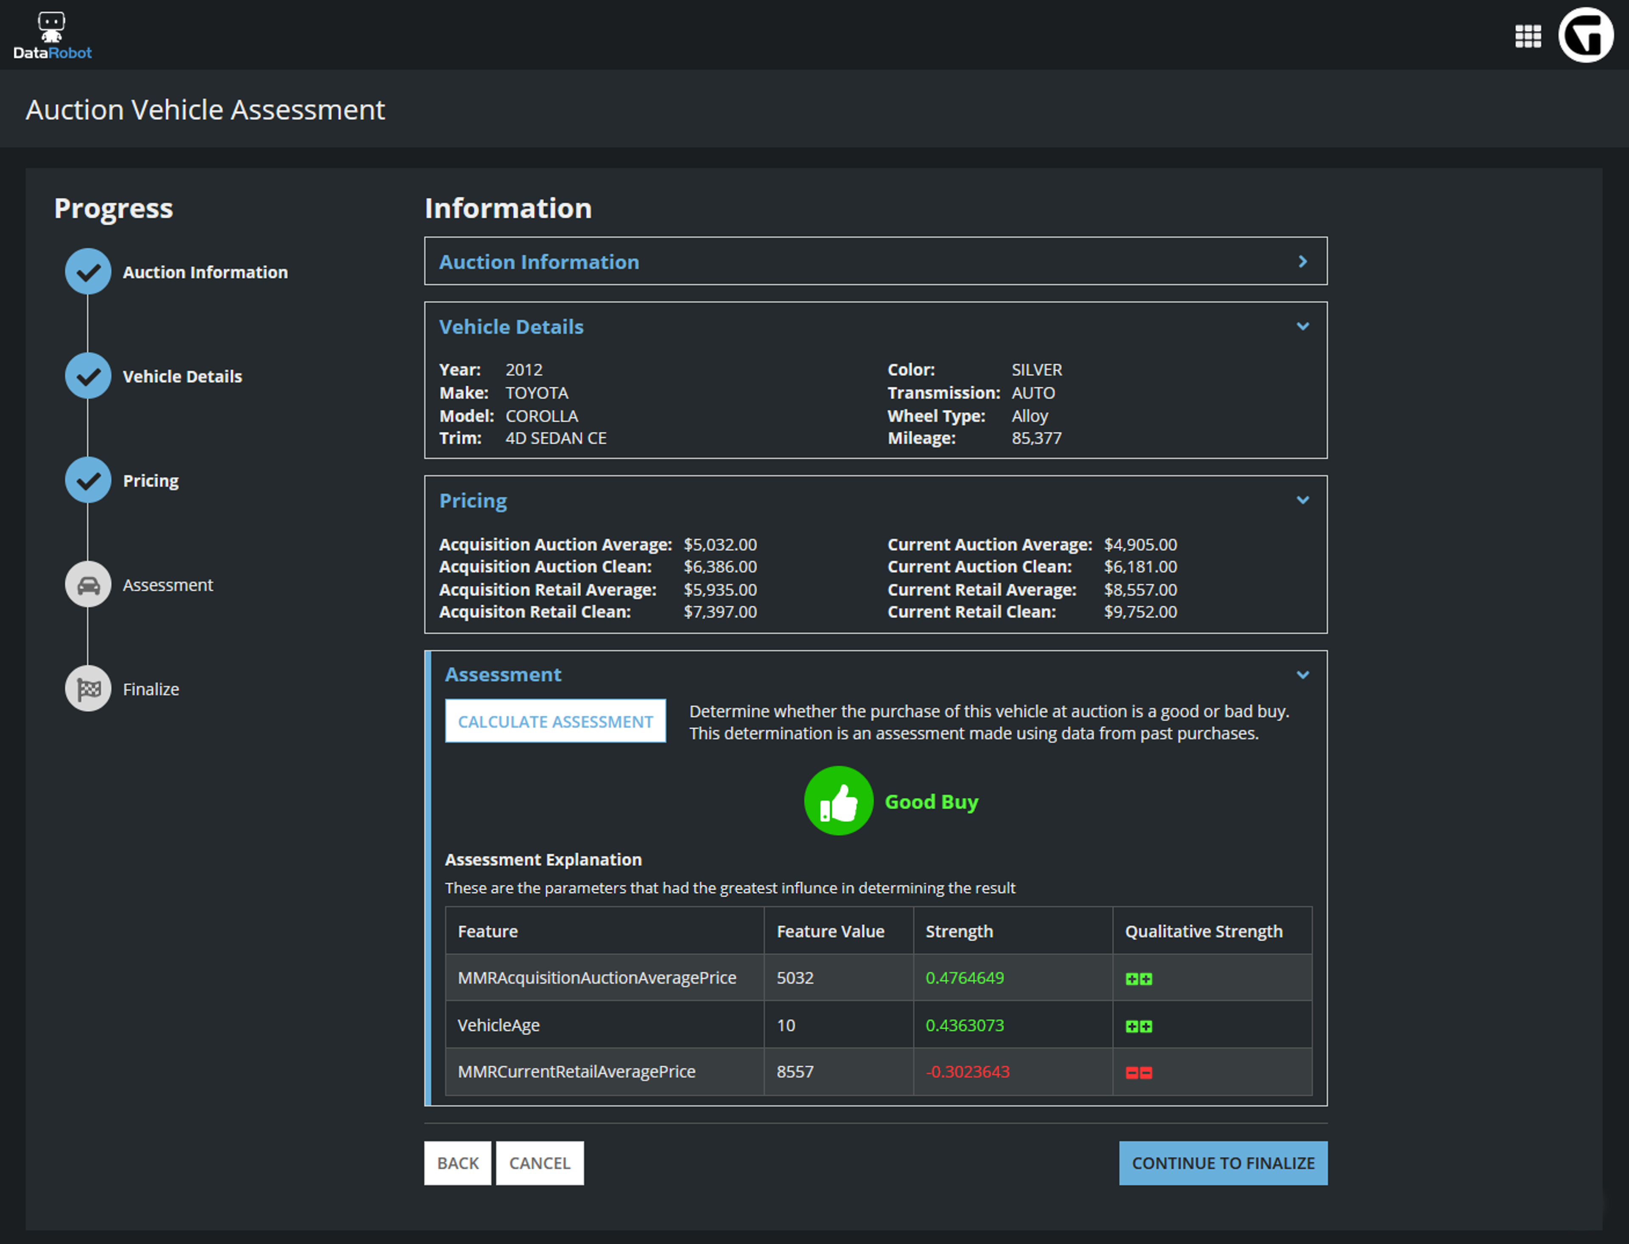Viewport: 1629px width, 1244px height.
Task: Select the Pricing step checkmark icon
Action: (x=88, y=481)
